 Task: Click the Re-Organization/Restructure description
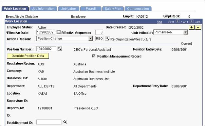click(x=131, y=39)
